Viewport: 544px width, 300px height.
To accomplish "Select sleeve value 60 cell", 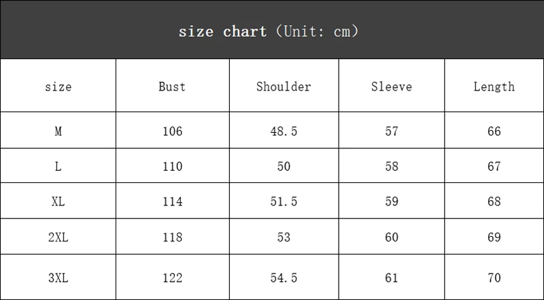I will click(392, 237).
